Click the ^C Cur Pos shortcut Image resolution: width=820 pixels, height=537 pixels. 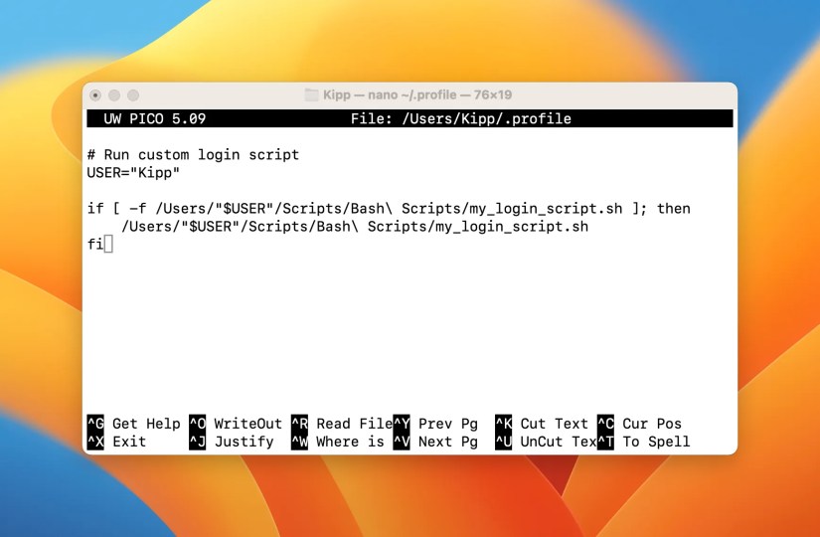coord(639,424)
